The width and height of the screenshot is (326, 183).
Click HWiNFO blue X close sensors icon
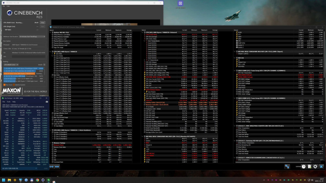point(321,166)
